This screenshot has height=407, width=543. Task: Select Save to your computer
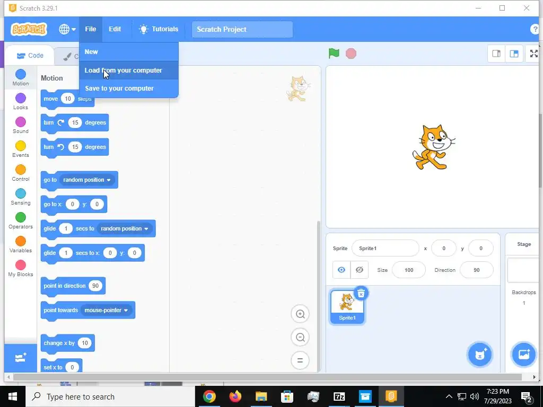pyautogui.click(x=129, y=89)
